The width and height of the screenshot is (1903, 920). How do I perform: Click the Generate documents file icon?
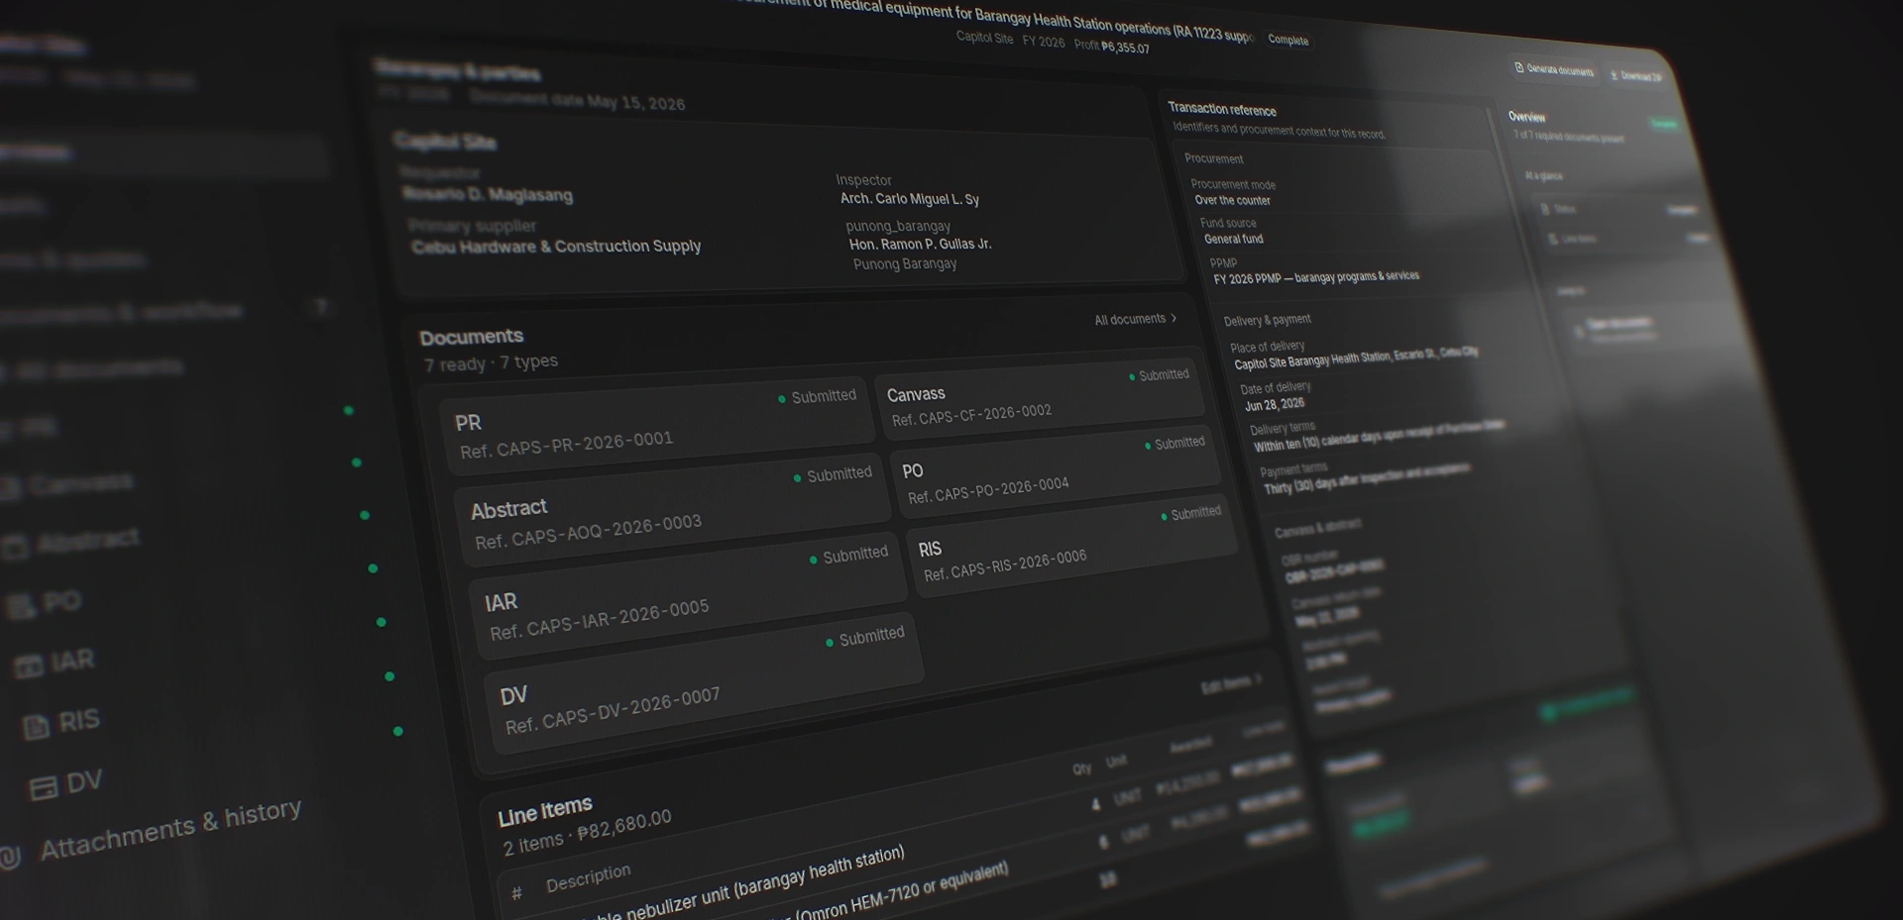(1518, 67)
